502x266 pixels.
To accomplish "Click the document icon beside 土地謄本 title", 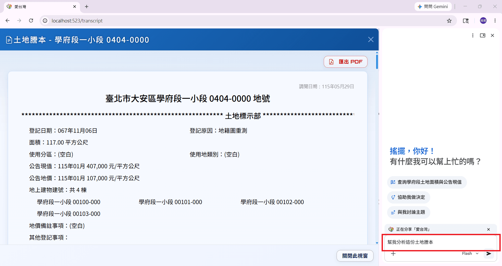I will click(x=9, y=40).
